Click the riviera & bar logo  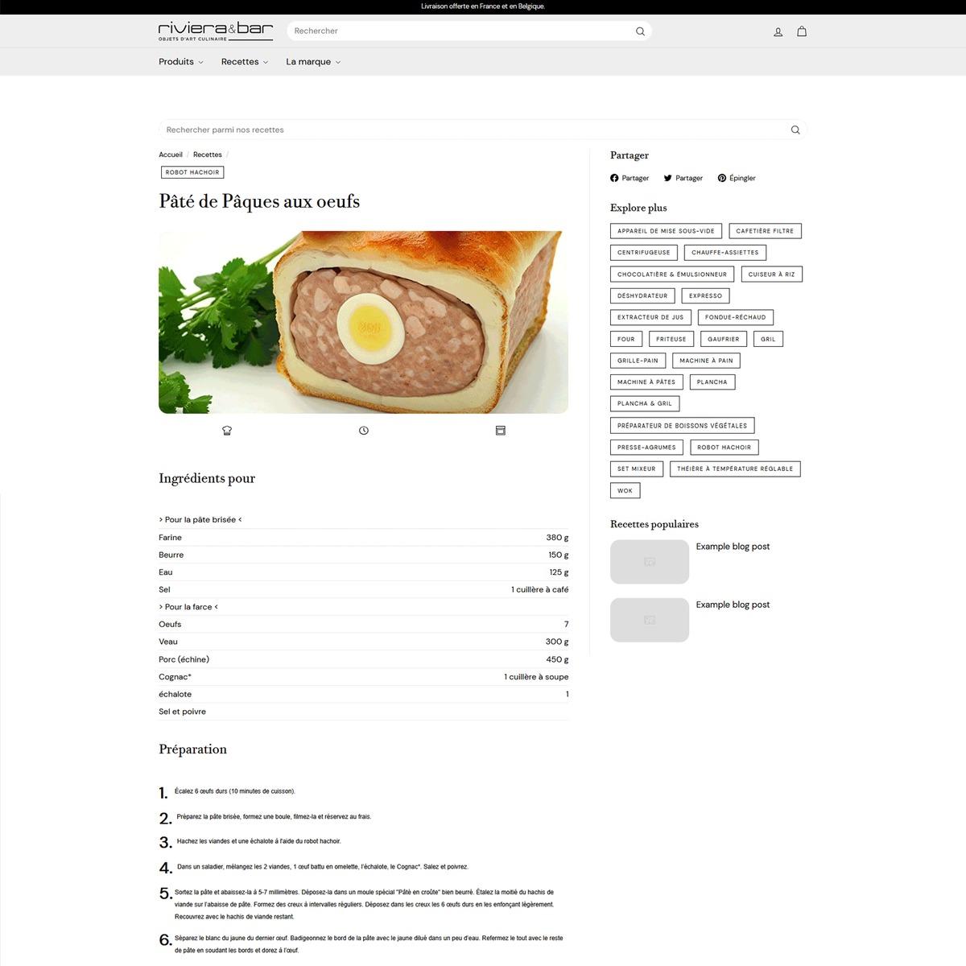click(216, 31)
